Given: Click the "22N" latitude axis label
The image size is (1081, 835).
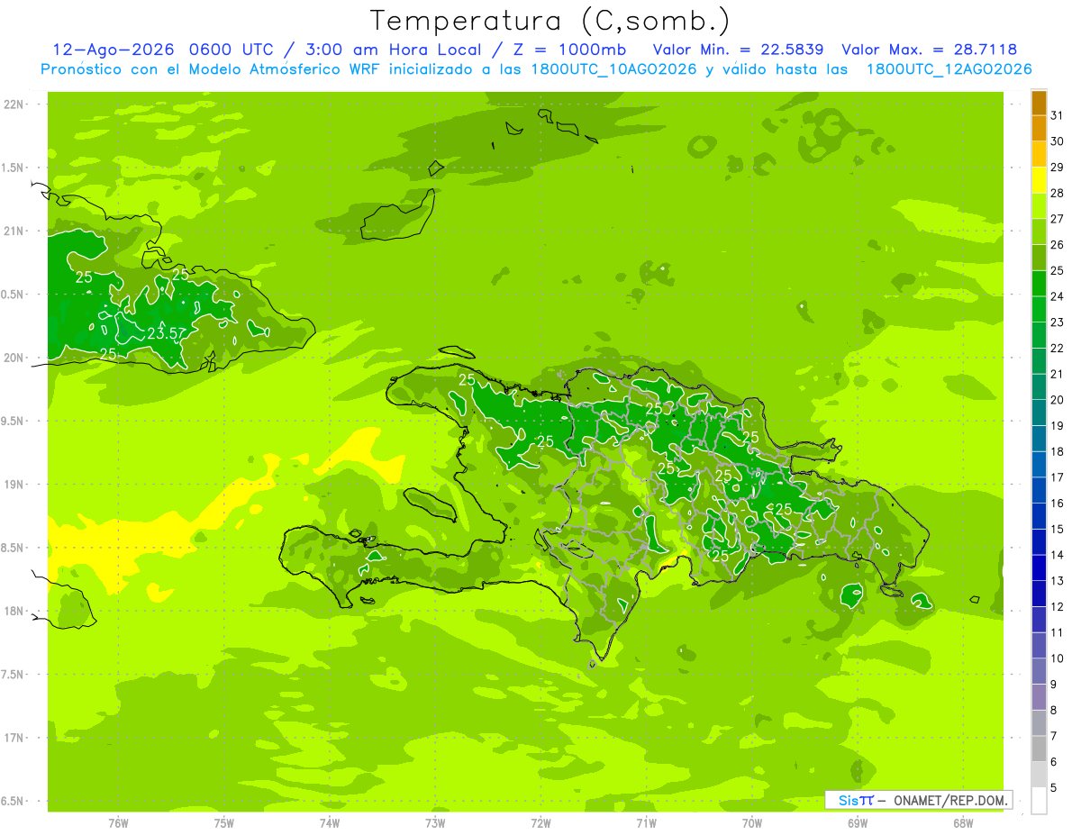Looking at the screenshot, I should tap(14, 104).
